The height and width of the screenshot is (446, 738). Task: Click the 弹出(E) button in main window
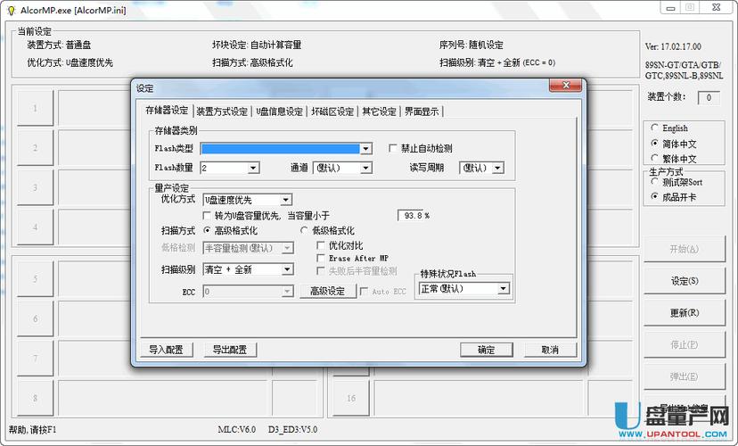point(684,376)
